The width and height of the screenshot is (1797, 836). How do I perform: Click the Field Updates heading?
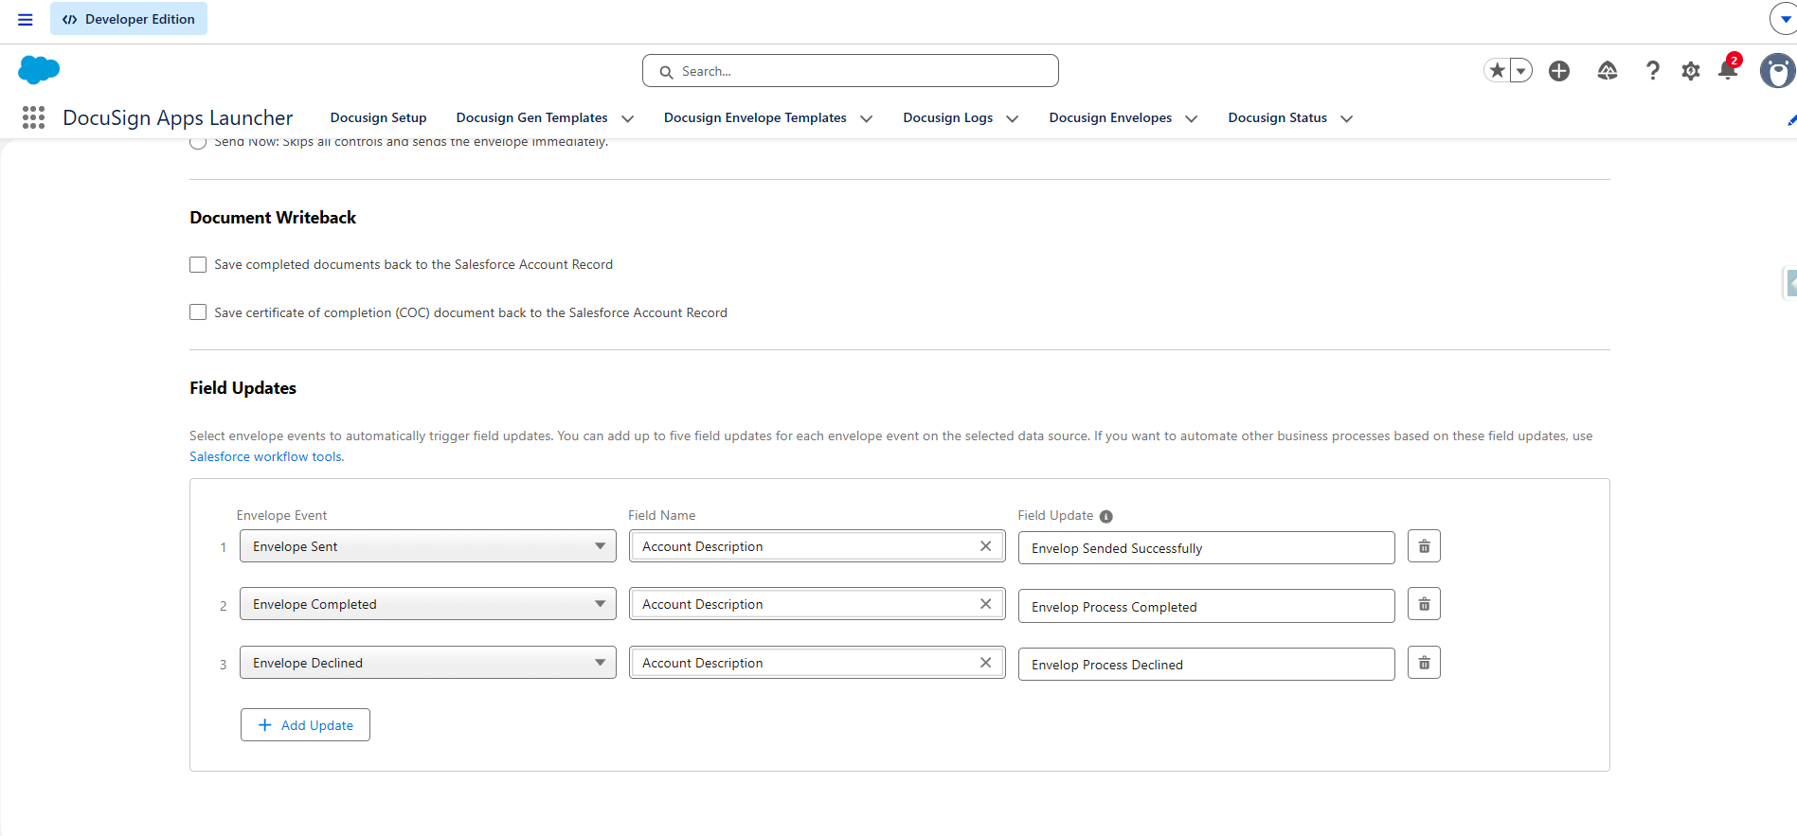[x=243, y=388]
